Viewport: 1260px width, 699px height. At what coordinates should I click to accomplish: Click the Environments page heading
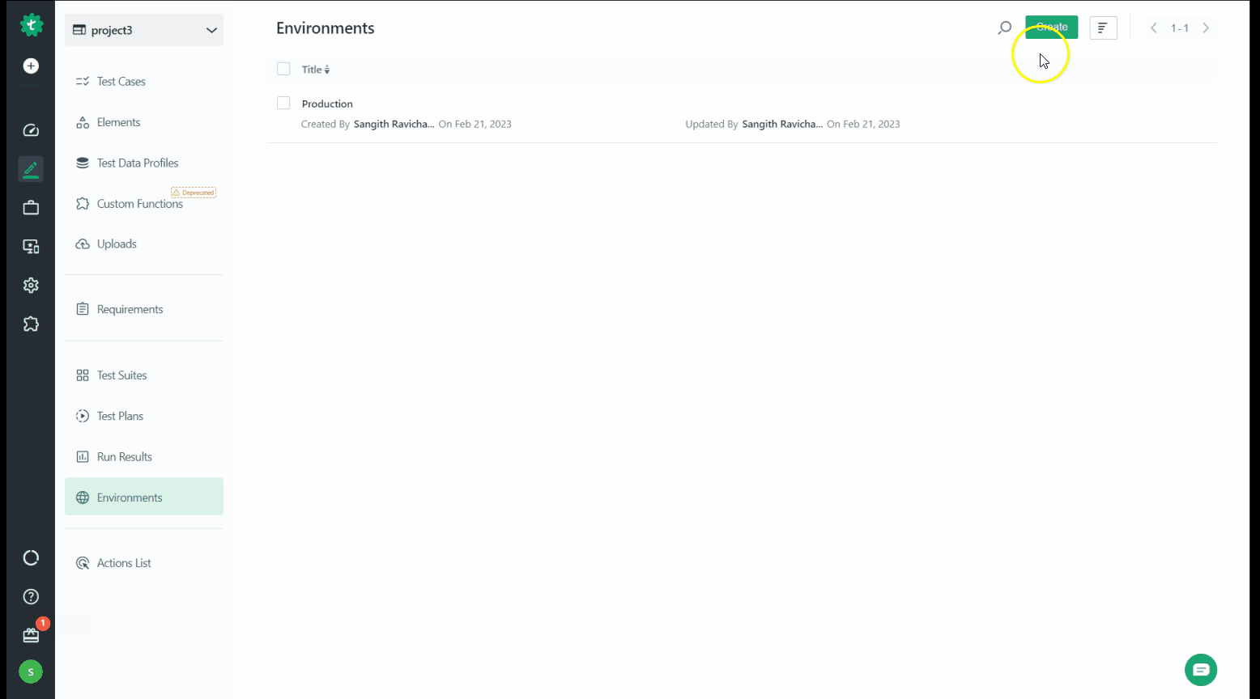(x=326, y=28)
